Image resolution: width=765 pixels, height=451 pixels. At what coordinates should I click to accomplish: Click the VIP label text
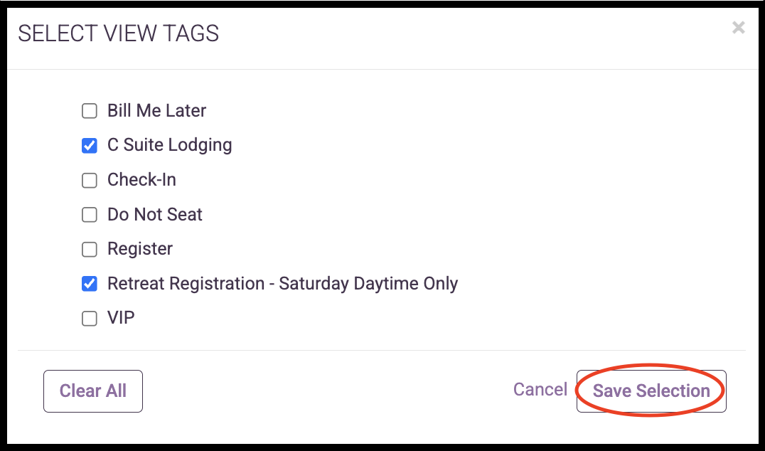[121, 318]
